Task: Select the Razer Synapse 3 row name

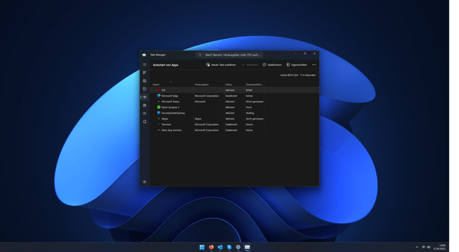Action: click(170, 107)
